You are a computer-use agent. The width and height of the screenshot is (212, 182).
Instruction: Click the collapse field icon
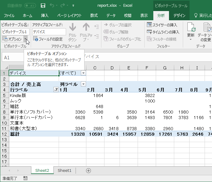[x=96, y=36]
